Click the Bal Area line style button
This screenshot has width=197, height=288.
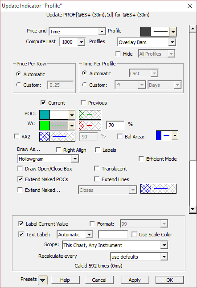tap(167, 135)
